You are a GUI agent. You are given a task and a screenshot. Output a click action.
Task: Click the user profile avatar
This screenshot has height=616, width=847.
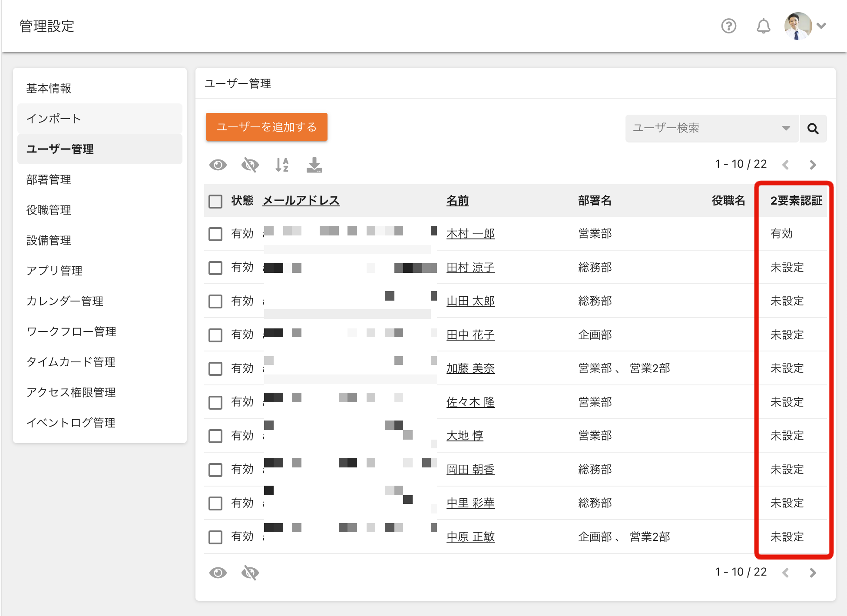798,26
